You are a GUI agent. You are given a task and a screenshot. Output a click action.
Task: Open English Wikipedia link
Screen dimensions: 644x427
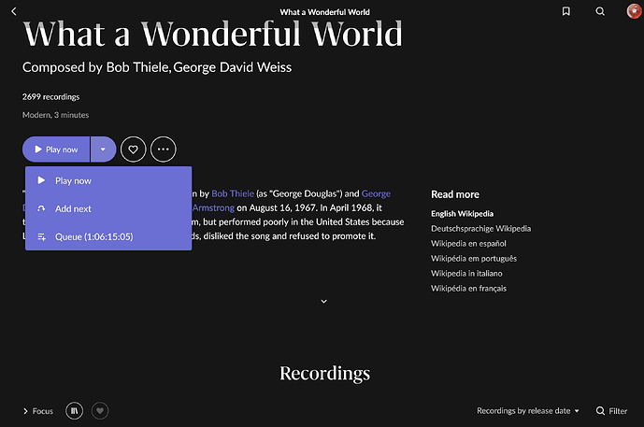462,213
